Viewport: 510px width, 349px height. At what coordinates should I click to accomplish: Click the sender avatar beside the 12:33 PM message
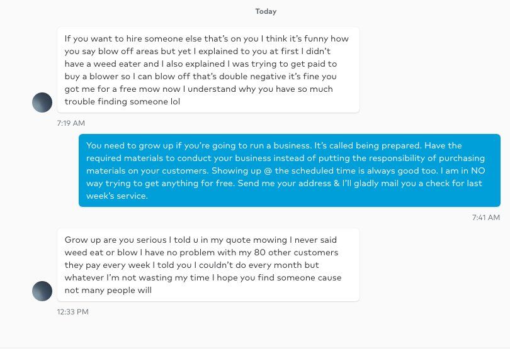pyautogui.click(x=42, y=291)
